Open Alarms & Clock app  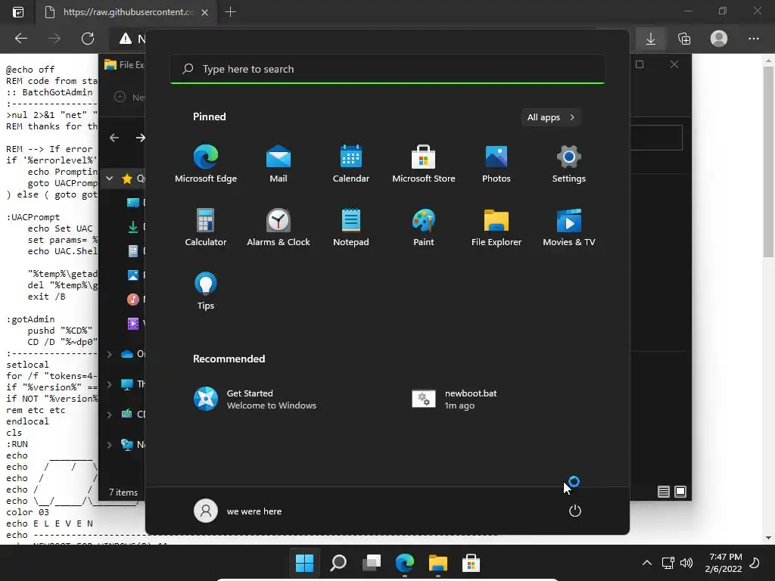point(279,227)
